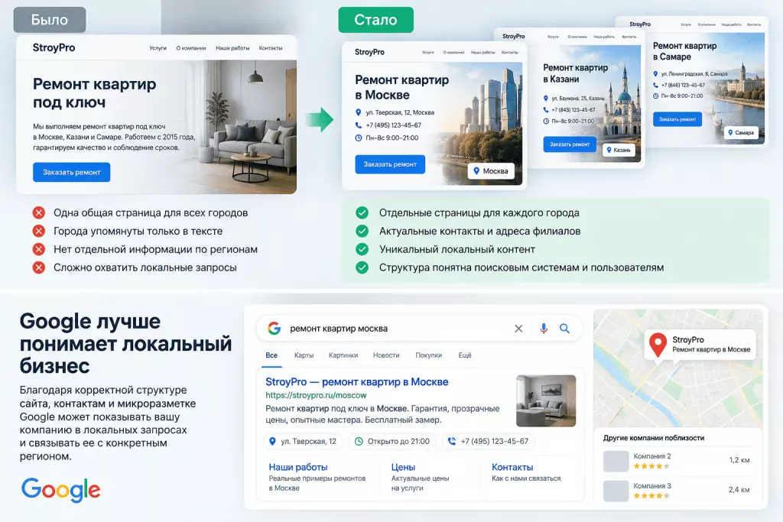Click the Стало label badge

(x=375, y=20)
